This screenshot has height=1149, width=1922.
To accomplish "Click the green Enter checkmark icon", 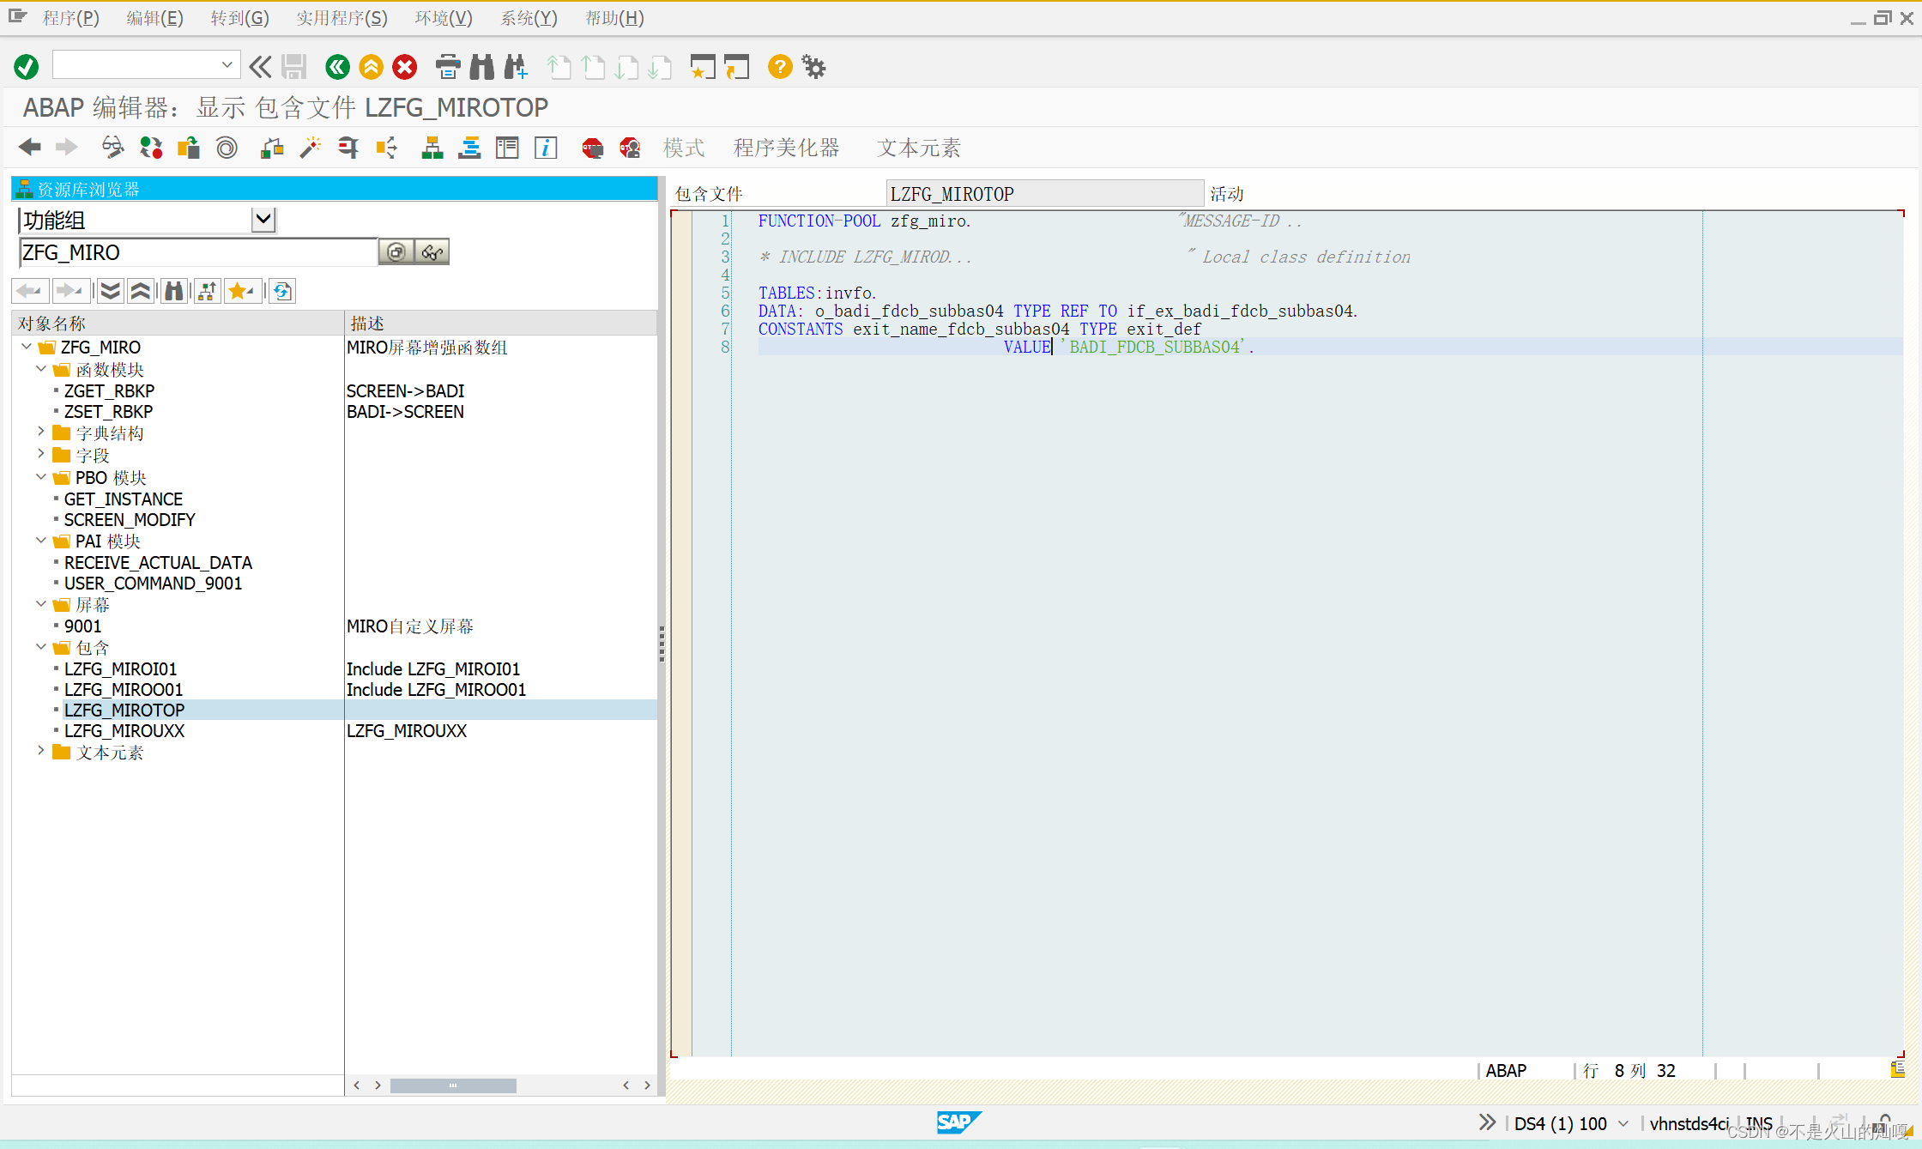I will coord(27,66).
